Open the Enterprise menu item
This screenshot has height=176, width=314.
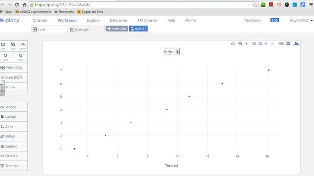[118, 20]
